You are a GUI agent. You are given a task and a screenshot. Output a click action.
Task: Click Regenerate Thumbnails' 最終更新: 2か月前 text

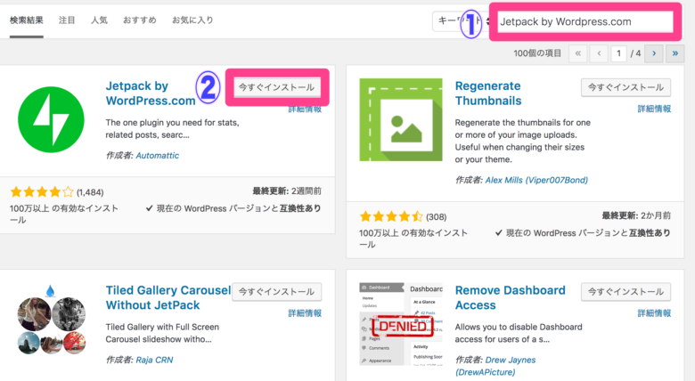coord(636,215)
